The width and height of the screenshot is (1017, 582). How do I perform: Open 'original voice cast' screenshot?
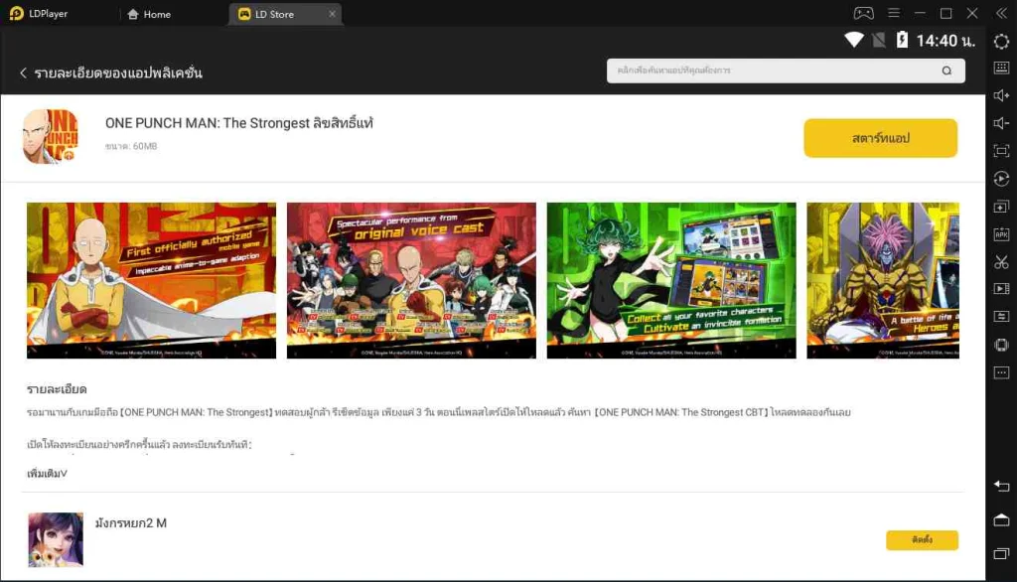tap(411, 280)
